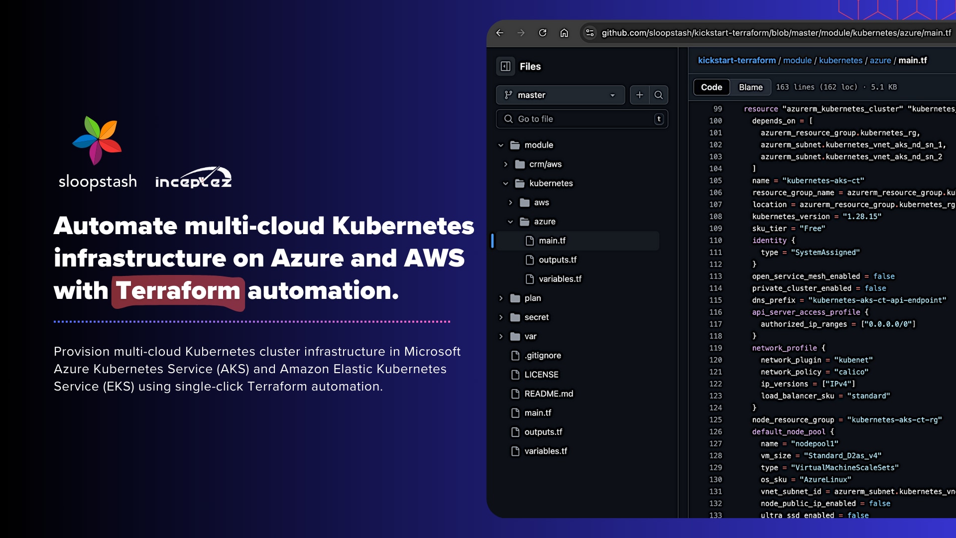This screenshot has width=956, height=538.
Task: Click the browser back arrow
Action: point(500,33)
